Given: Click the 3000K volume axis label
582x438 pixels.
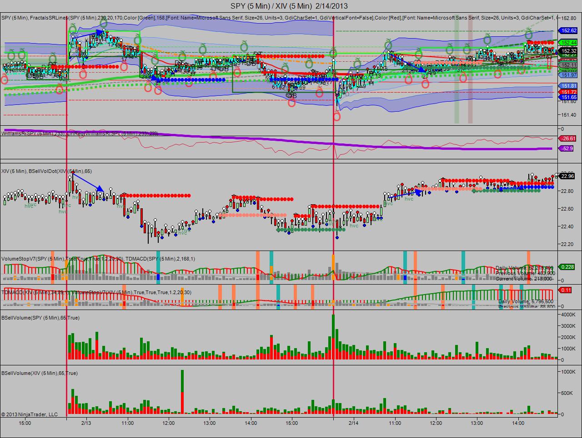Looking at the screenshot, I should [x=569, y=326].
